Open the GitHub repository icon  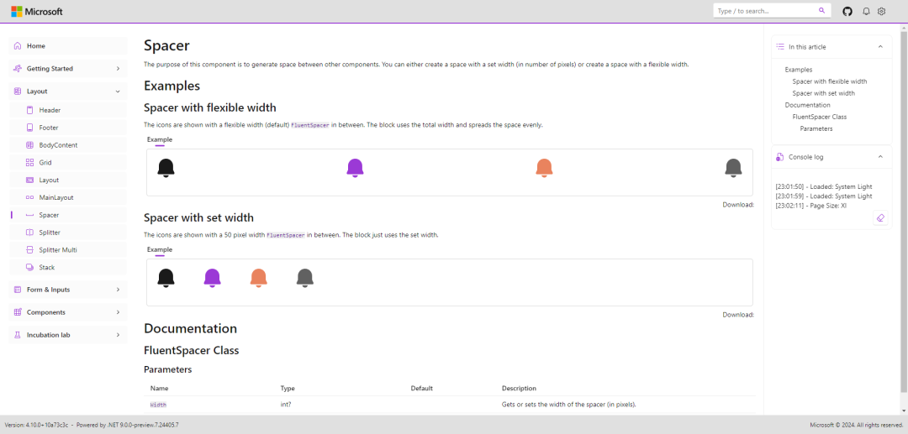(847, 12)
